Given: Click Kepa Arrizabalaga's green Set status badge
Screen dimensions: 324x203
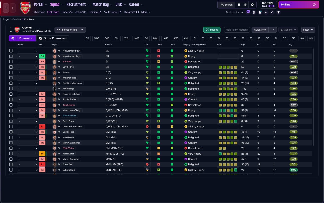Looking at the screenshot, I should tap(42, 56).
